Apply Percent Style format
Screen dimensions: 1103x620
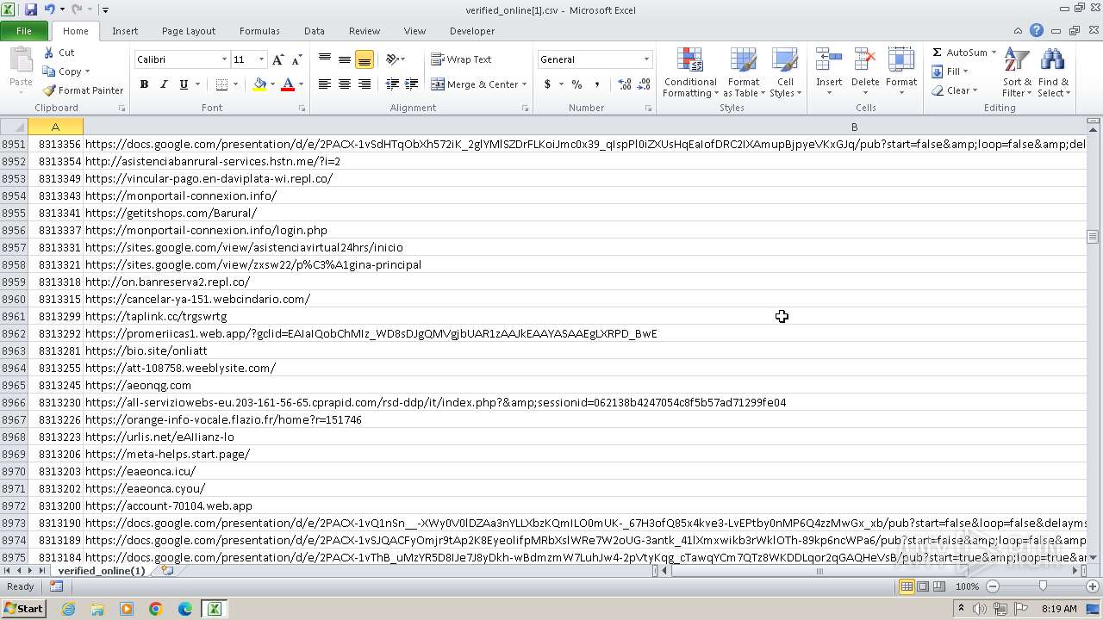tap(576, 84)
